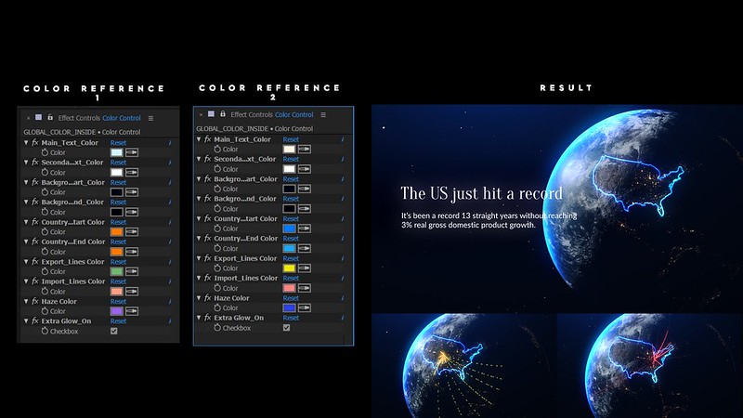Click eyedropper for Export_Lines Color in Color Reference 2

point(305,268)
